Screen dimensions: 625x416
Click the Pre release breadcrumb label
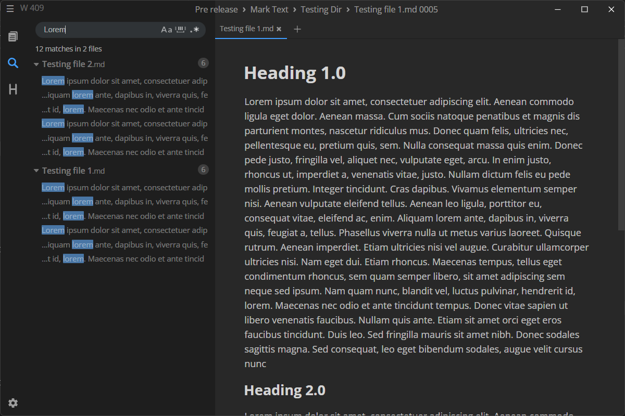tap(216, 9)
